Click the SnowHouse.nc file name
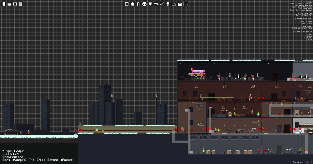This screenshot has width=313, height=164. (x=13, y=157)
